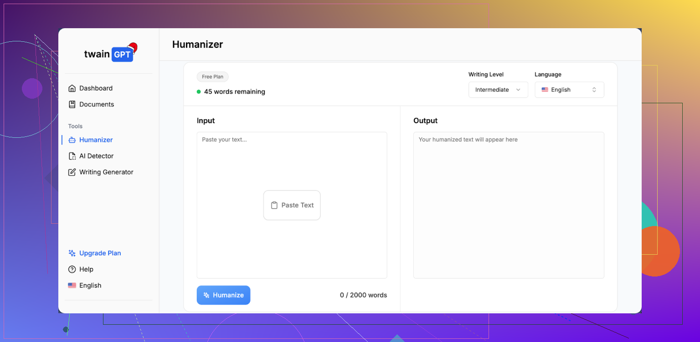Click the twainGPT logo

(110, 54)
